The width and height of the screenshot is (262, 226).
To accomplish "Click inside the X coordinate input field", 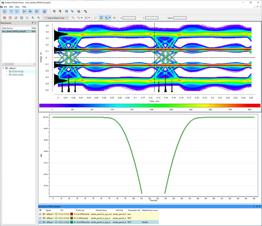I will pos(129,18).
